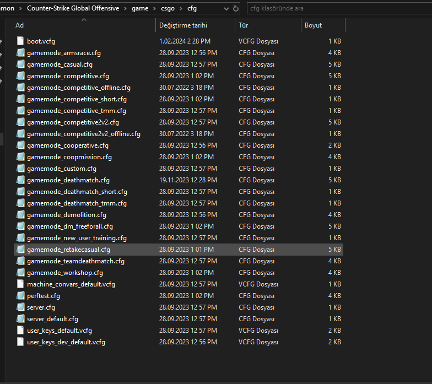Click the gamemode_custom.cfg file icon
The image size is (432, 384).
(x=20, y=169)
